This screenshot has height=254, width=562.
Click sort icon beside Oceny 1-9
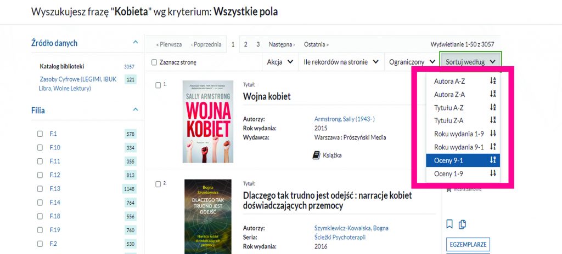coord(492,174)
